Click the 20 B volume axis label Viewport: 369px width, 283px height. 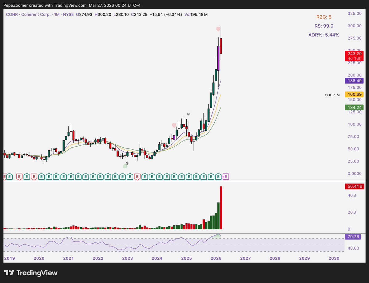pos(352,212)
